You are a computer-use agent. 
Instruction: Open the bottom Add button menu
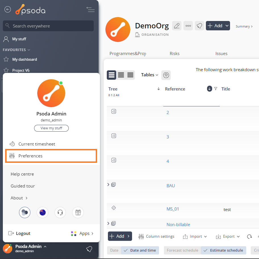[x=120, y=236]
